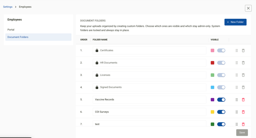Click the lock icon on HR Documents folder
This screenshot has height=138, width=256.
[97, 63]
